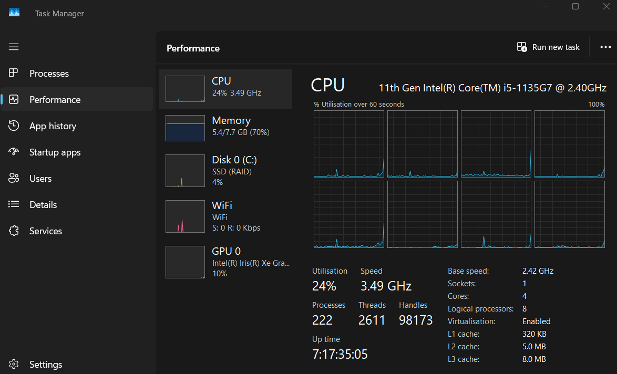
Task: Open the three-dots more options menu
Action: [605, 47]
